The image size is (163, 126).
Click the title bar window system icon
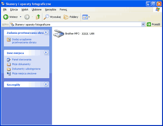[x=3, y=4]
